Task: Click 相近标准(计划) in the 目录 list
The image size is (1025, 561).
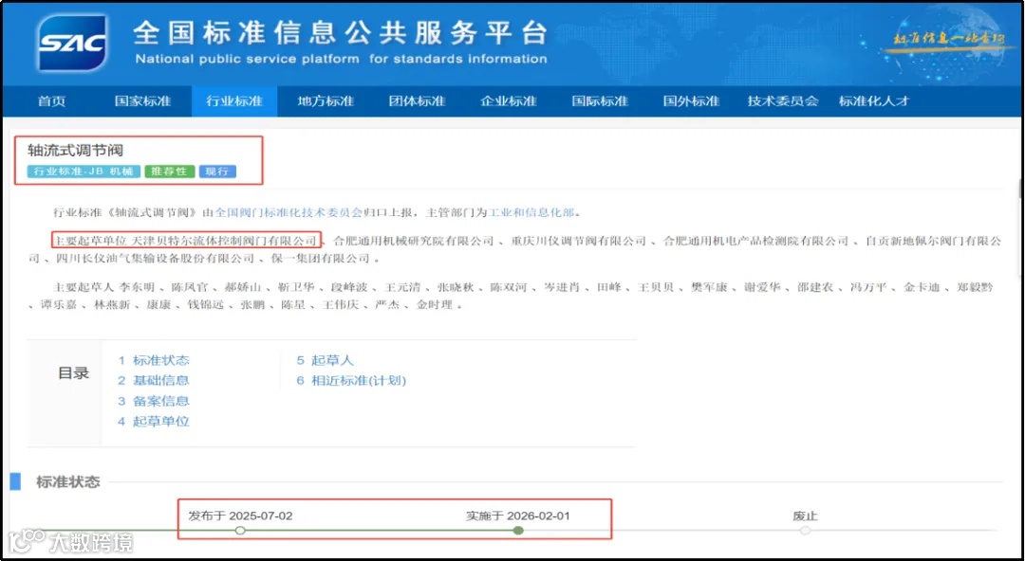Action: coord(354,380)
